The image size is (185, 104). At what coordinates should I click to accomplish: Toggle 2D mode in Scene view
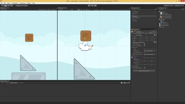click(79, 10)
